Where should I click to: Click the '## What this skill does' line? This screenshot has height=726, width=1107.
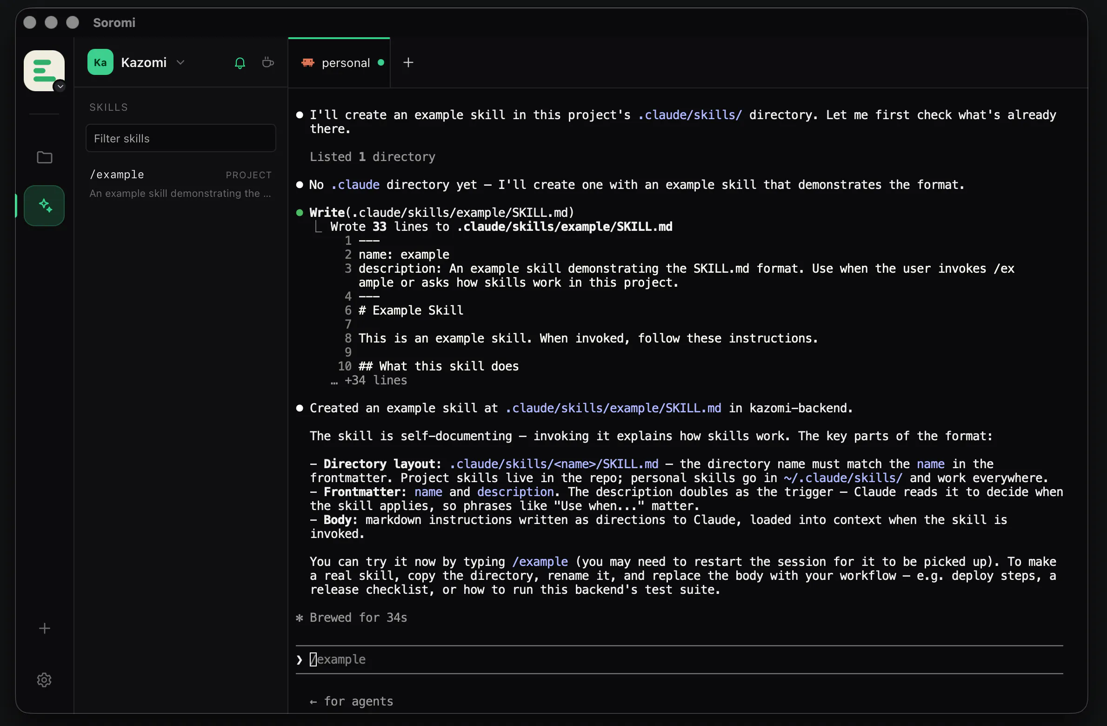pyautogui.click(x=439, y=366)
